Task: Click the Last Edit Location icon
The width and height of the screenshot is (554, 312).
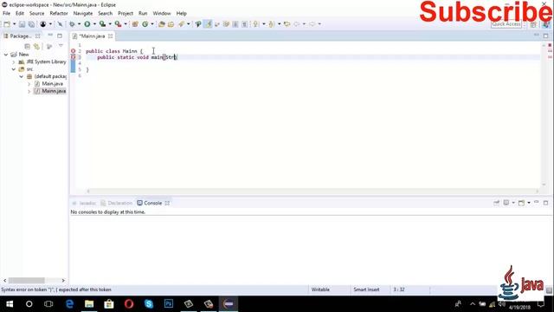Action: 287,24
